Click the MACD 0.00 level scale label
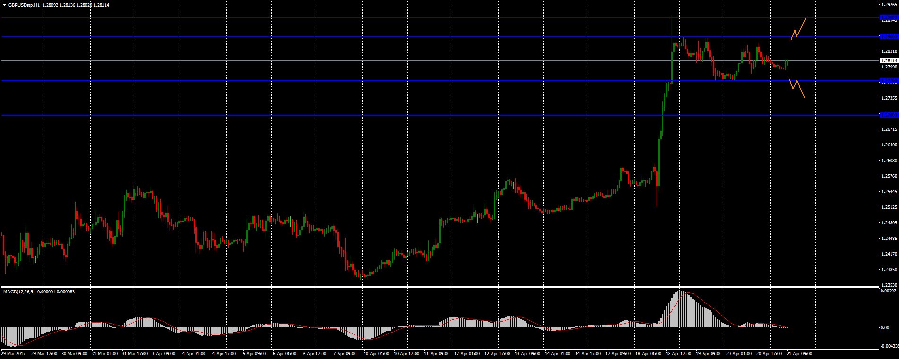Viewport: 899px width, 359px height. coord(885,328)
